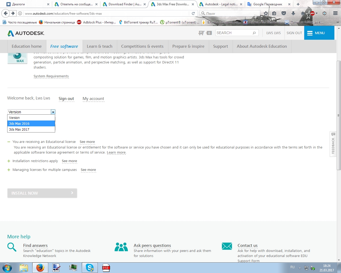Click the site info icon in address bar

click(x=20, y=13)
